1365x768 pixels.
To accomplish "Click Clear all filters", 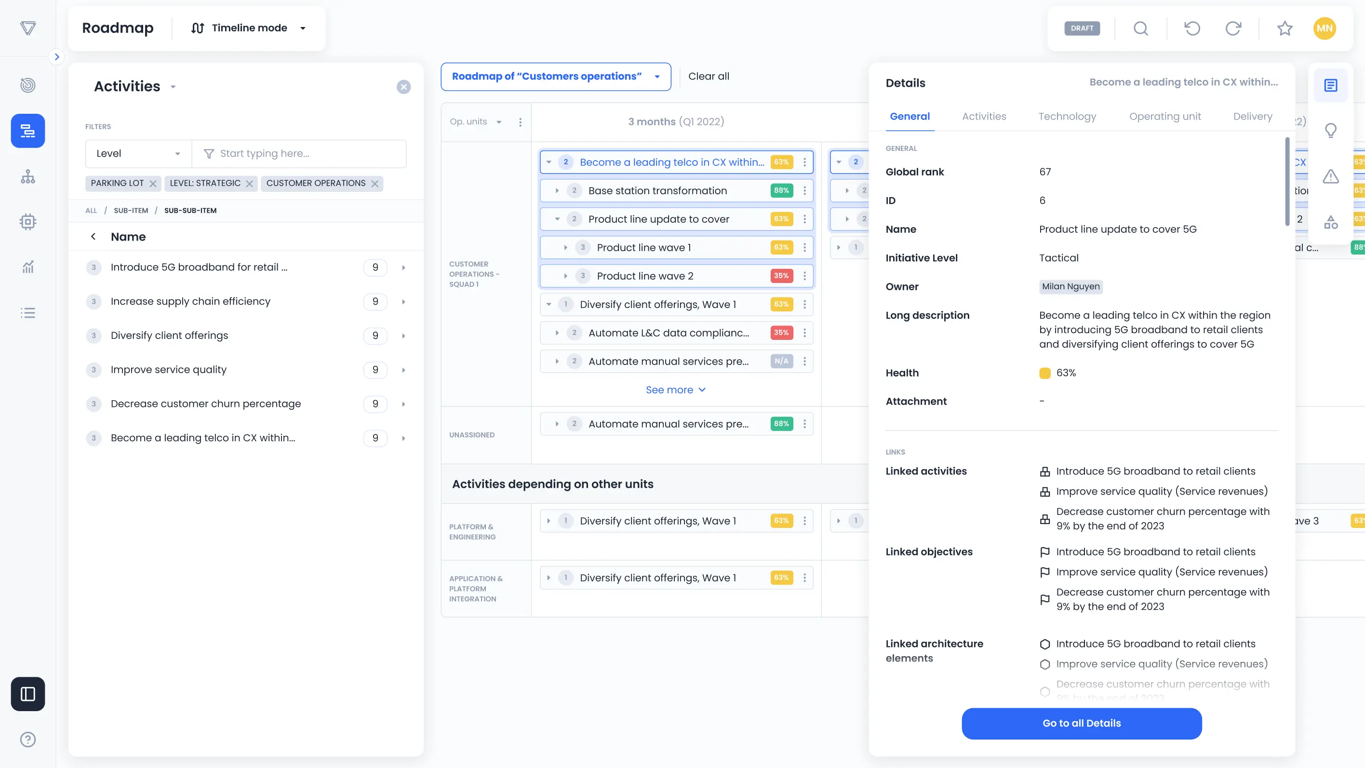I will pos(709,76).
